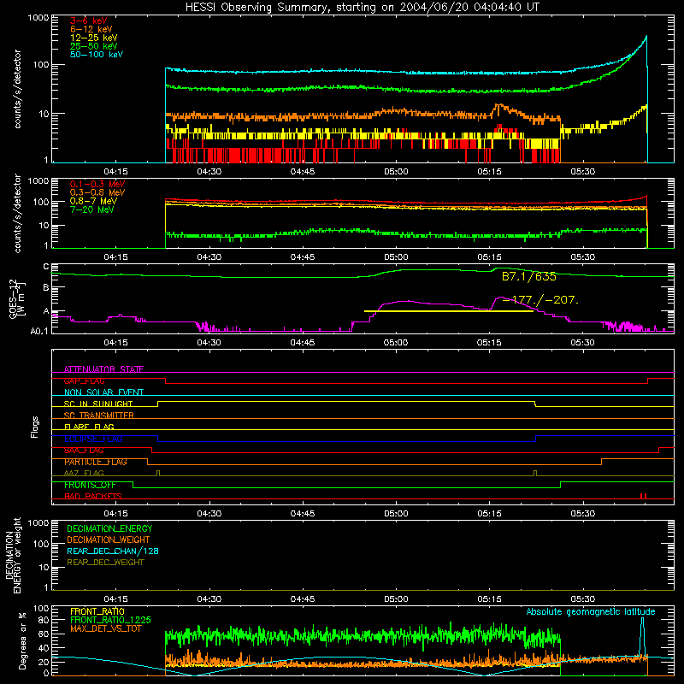Click the B7.1/635 flare annotation

pyautogui.click(x=529, y=276)
